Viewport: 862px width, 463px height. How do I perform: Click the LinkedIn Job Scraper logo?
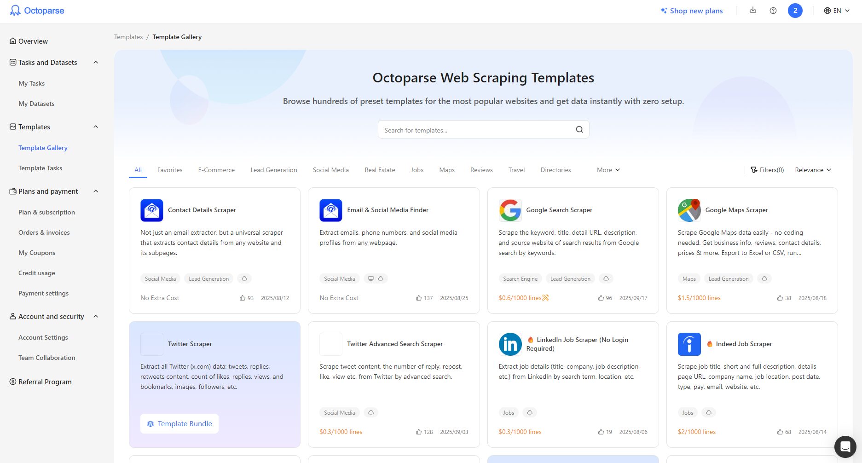[x=510, y=344]
